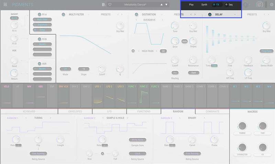
Task: Open the LFO modulation tab
Action: 109,111
